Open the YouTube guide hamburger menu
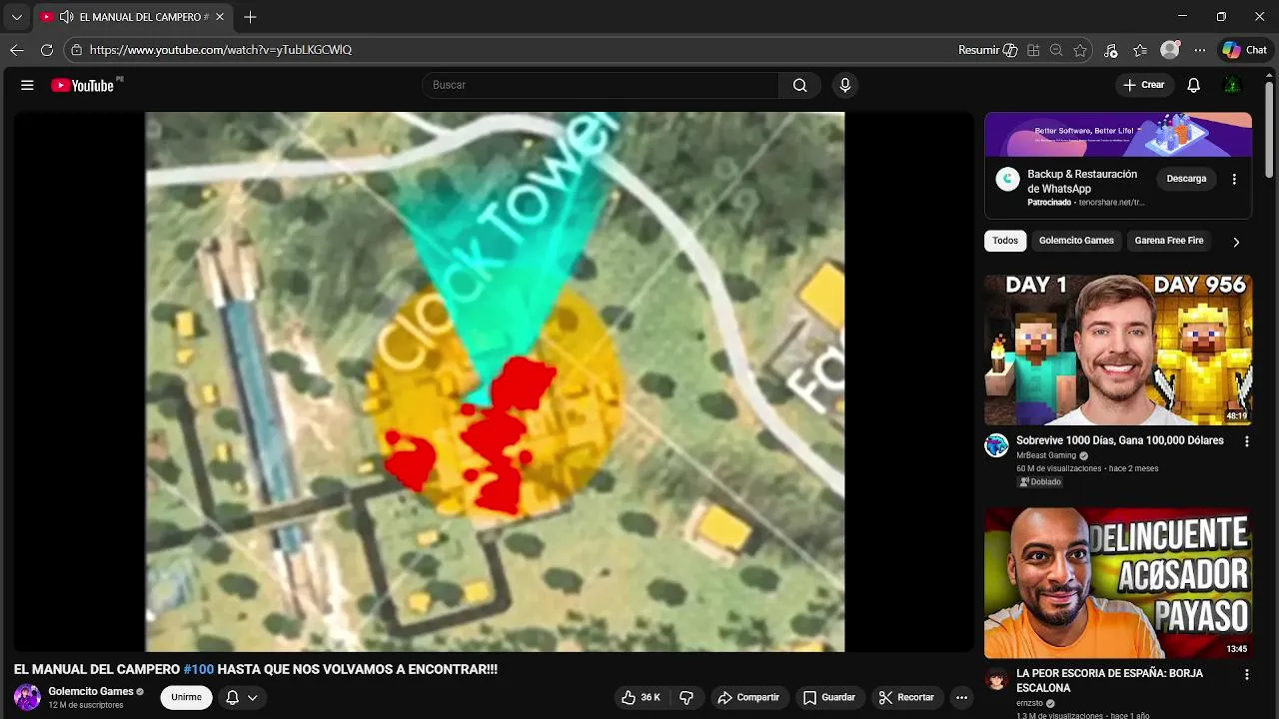Screen dimensions: 1279x719 pos(27,85)
